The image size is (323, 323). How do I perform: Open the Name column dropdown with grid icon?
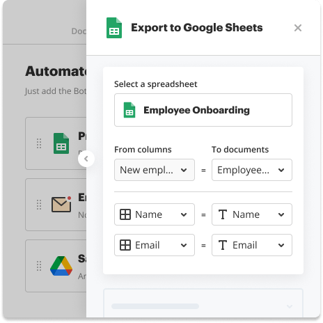point(155,214)
